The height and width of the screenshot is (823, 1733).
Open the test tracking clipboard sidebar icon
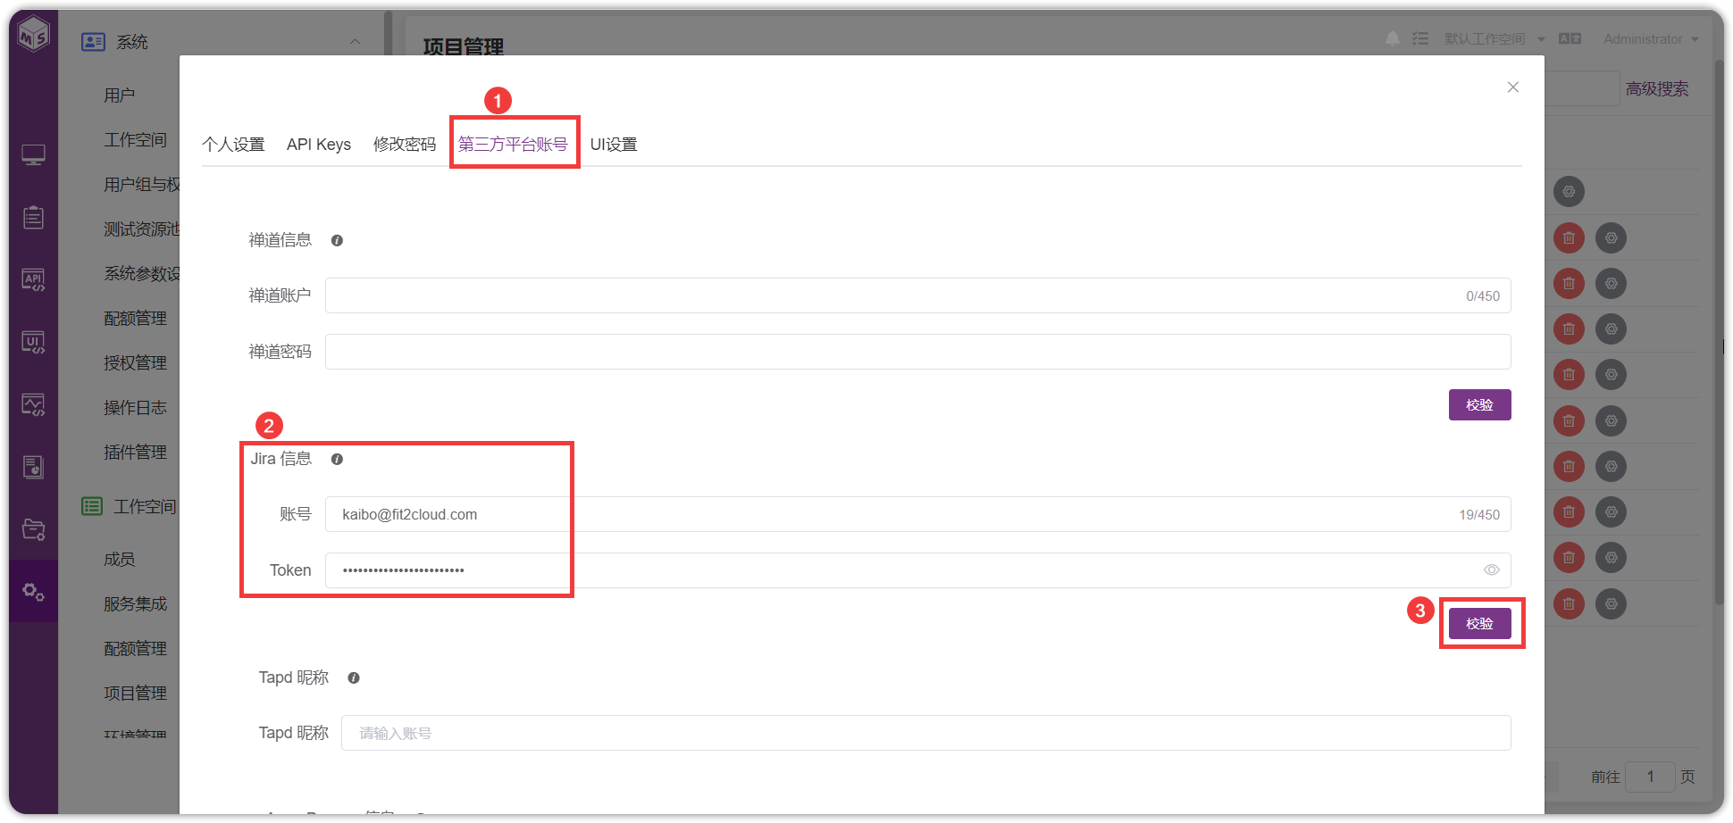33,217
